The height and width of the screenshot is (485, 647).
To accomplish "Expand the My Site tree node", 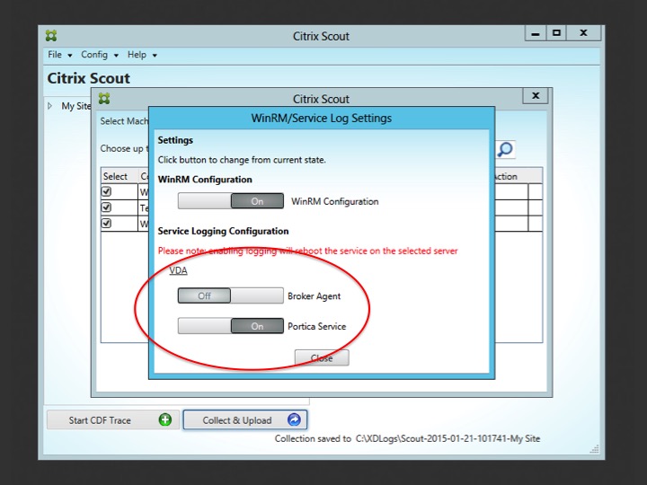I will pos(50,106).
